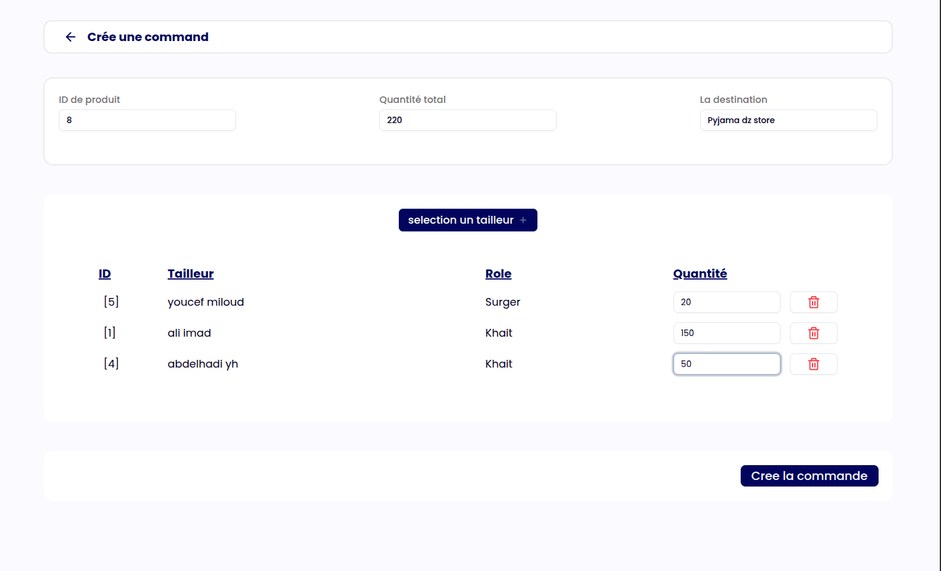Click the ID [4] cell
The image size is (941, 571).
[x=111, y=363]
